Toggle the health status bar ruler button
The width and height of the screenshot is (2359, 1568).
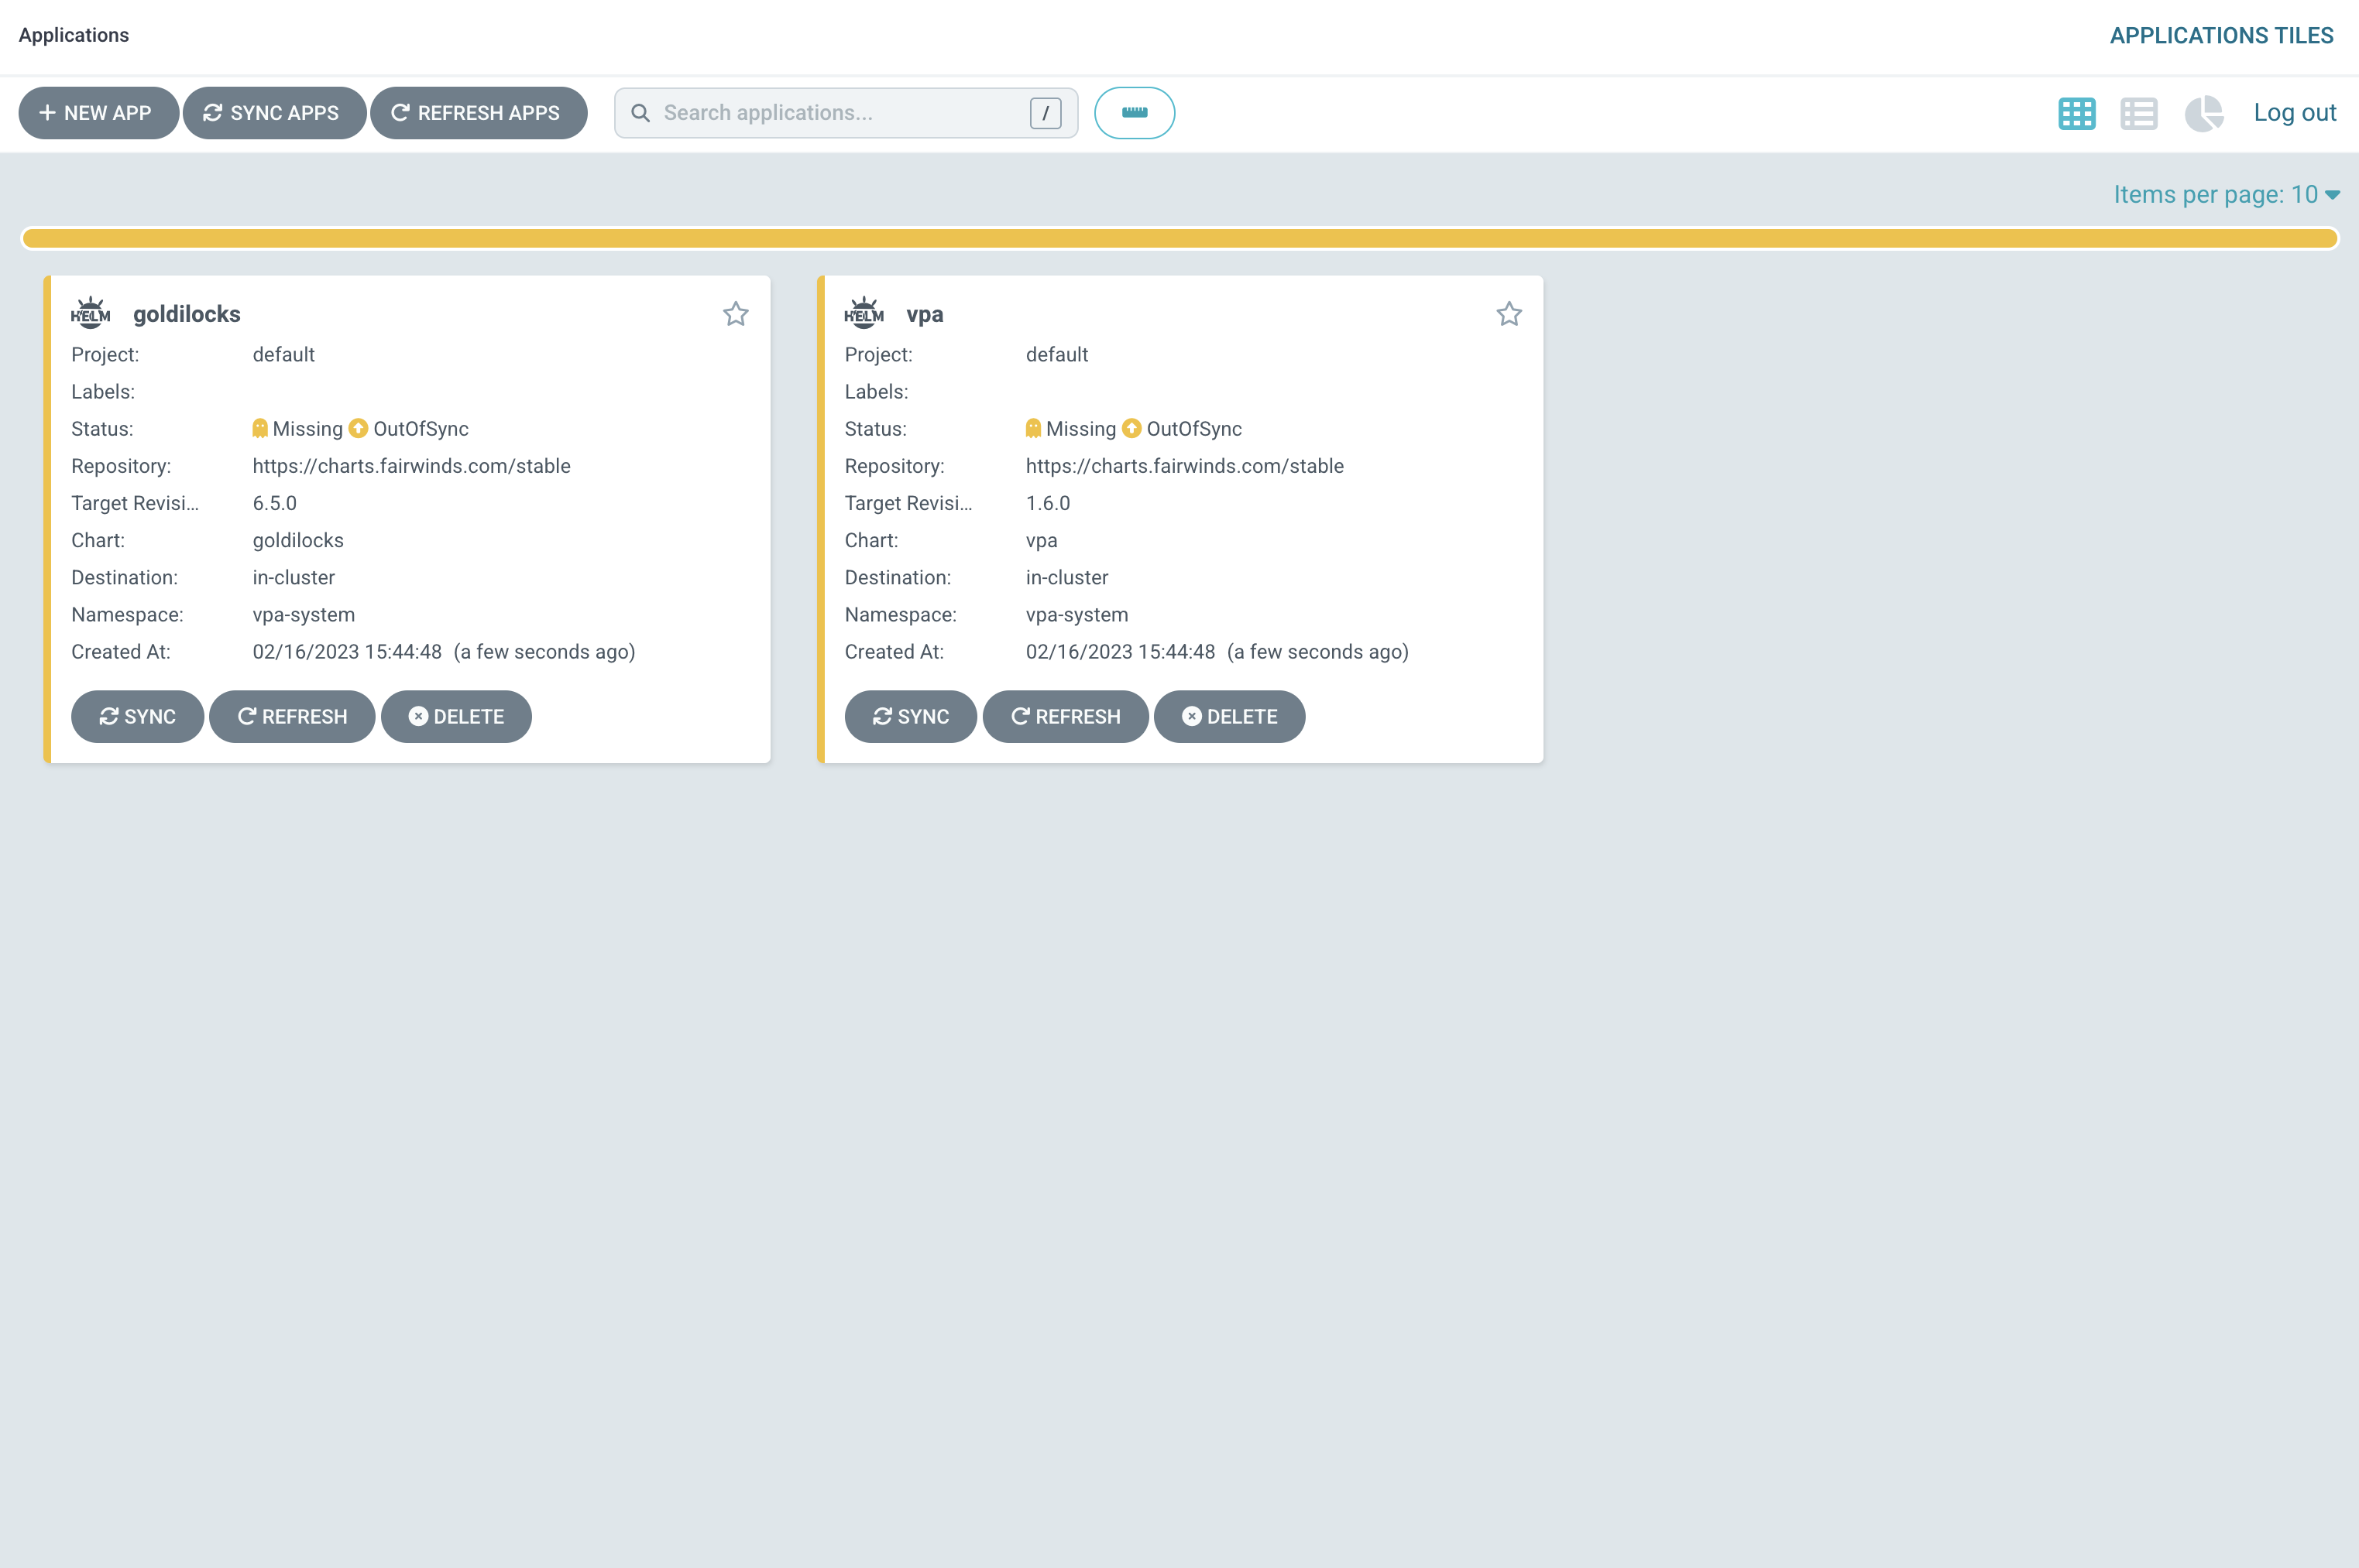click(x=1135, y=113)
